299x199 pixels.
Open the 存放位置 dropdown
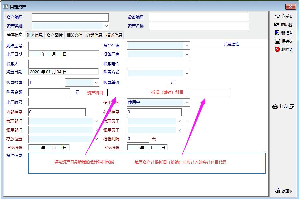coord(96,139)
